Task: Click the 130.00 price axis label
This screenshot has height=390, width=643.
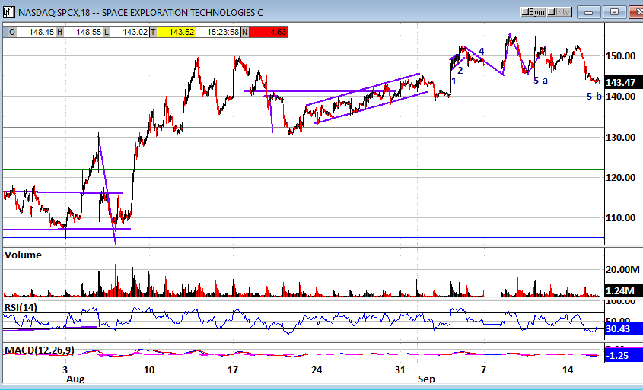Action: click(620, 138)
